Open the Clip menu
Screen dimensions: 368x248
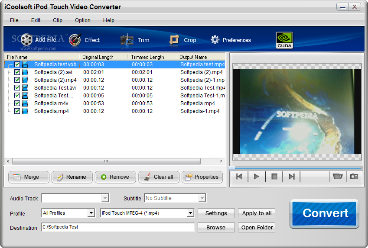(58, 20)
